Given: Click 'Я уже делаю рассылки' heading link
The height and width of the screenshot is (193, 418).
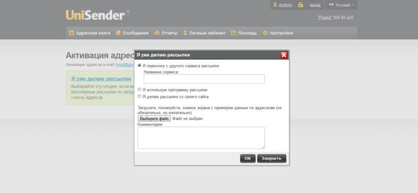Looking at the screenshot, I should [101, 79].
